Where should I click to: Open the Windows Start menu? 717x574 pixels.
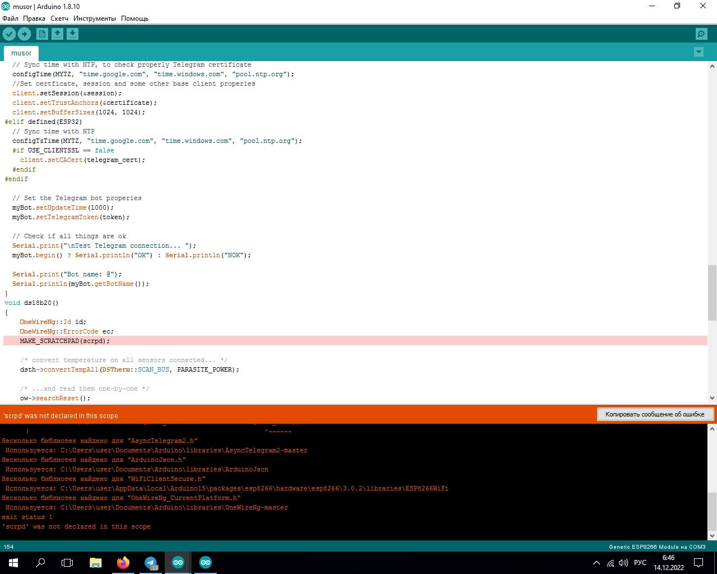(x=13, y=563)
